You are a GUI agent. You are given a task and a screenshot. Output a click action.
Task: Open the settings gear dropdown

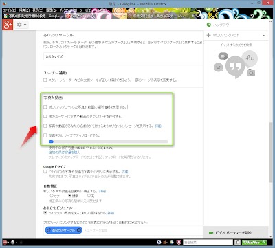click(22, 25)
